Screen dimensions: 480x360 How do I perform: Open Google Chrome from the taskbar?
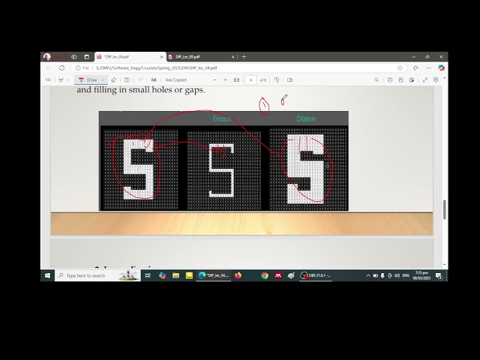tap(265, 275)
